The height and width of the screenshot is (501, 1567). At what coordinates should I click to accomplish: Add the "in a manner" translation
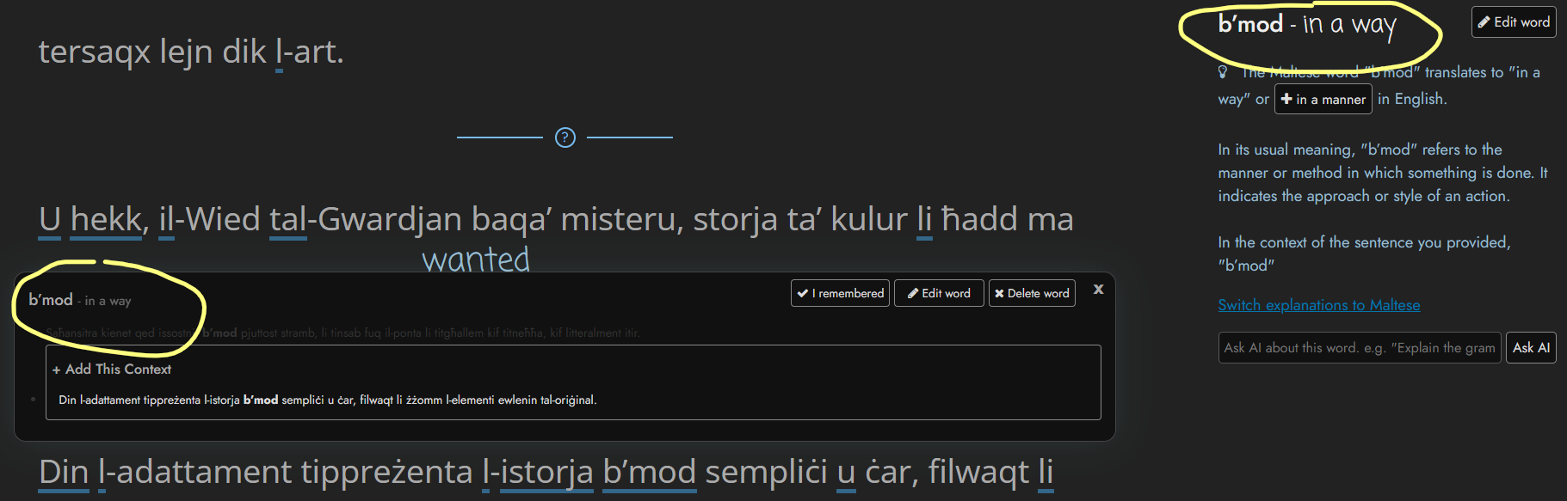point(1323,100)
